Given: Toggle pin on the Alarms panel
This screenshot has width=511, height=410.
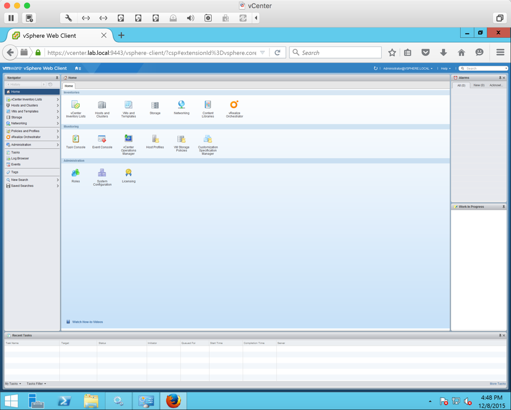Looking at the screenshot, I should (x=500, y=78).
